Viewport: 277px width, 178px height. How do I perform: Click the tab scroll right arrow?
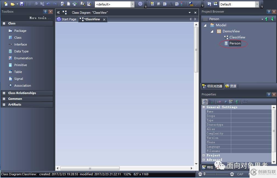195,19
